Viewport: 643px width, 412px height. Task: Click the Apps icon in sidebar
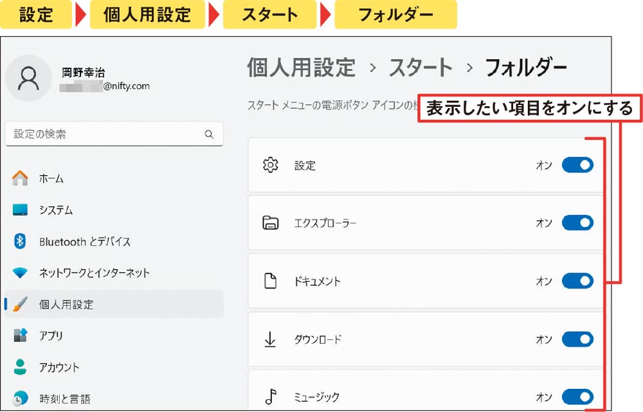point(20,335)
